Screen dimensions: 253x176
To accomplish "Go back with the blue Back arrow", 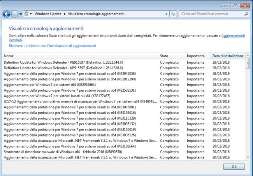I will (7, 14).
